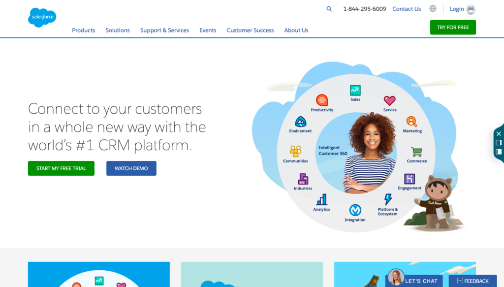The width and height of the screenshot is (504, 287).
Task: Click the Astro avatar beside Login
Action: pos(471,9)
